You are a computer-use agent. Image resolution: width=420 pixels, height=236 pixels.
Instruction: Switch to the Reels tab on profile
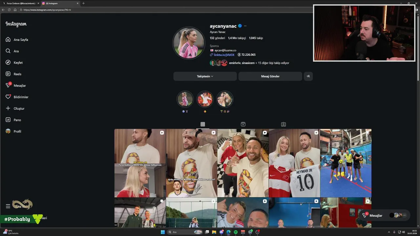click(x=243, y=124)
